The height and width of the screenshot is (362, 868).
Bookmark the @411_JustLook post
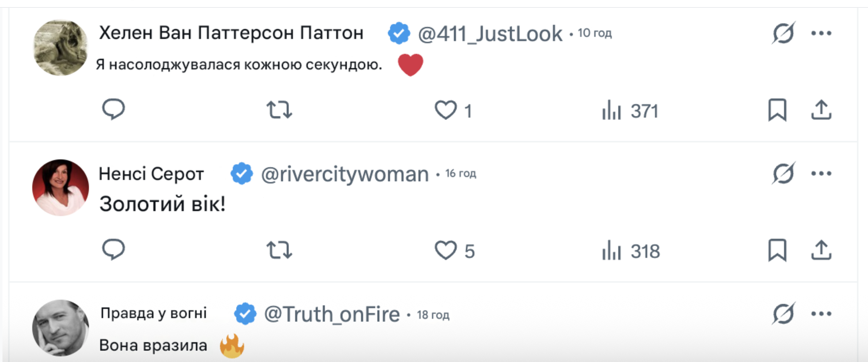point(777,110)
